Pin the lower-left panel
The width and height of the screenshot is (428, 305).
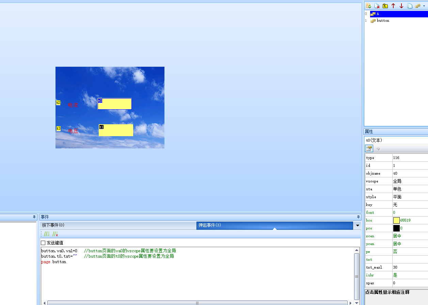click(x=34, y=217)
